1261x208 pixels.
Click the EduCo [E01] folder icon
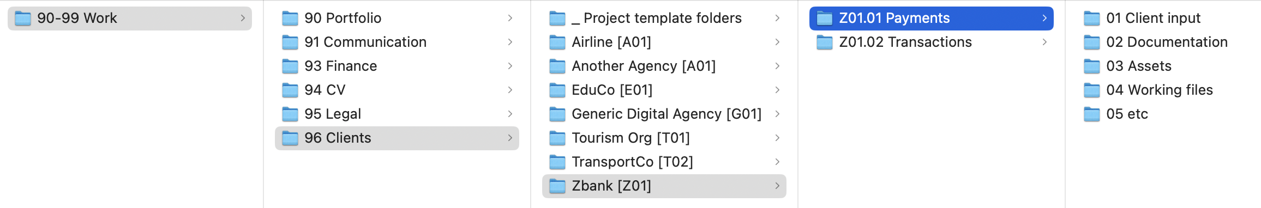click(557, 90)
